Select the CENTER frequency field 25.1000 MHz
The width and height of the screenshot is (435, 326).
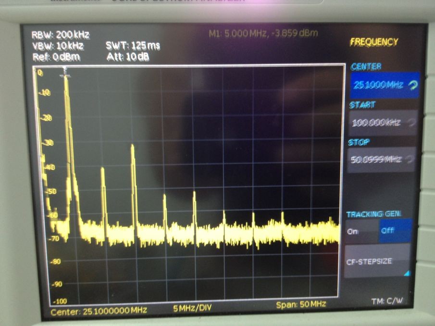click(x=385, y=85)
